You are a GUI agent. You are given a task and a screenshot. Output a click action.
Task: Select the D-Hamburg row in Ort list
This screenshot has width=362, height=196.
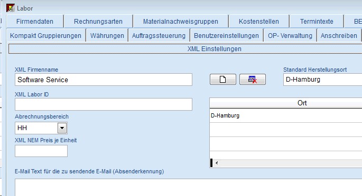pos(286,115)
